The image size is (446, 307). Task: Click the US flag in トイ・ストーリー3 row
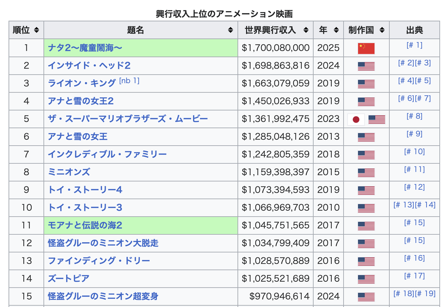(x=366, y=208)
